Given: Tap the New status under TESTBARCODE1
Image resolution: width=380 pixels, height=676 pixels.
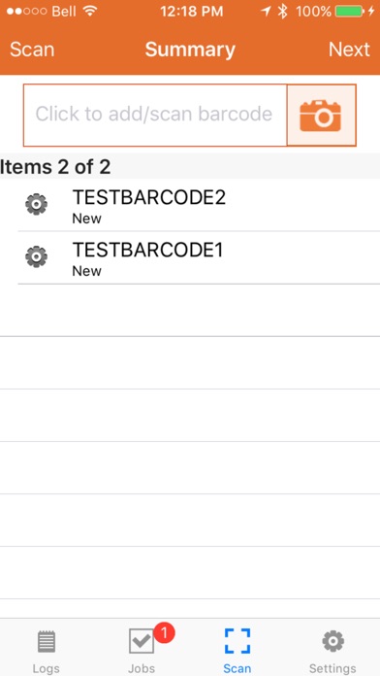Looking at the screenshot, I should click(x=87, y=271).
